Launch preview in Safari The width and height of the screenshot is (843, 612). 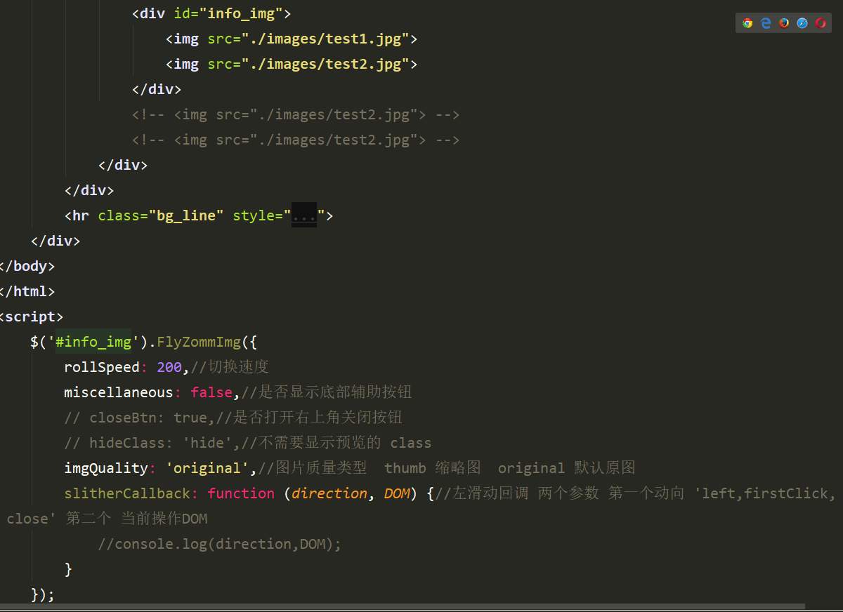[x=802, y=22]
